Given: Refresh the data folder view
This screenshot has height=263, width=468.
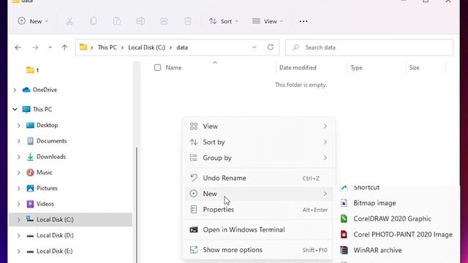Looking at the screenshot, I should click(x=271, y=47).
